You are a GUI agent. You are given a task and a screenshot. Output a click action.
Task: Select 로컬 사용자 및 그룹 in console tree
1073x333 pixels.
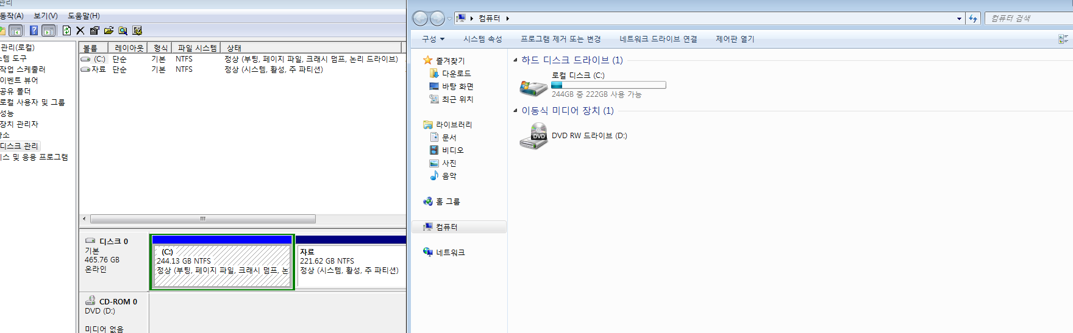click(32, 102)
